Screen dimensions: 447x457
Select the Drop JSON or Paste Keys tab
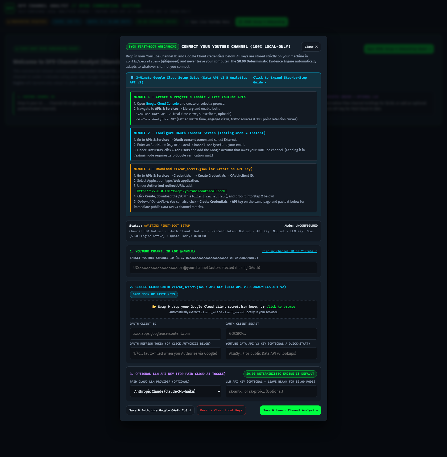point(154,294)
